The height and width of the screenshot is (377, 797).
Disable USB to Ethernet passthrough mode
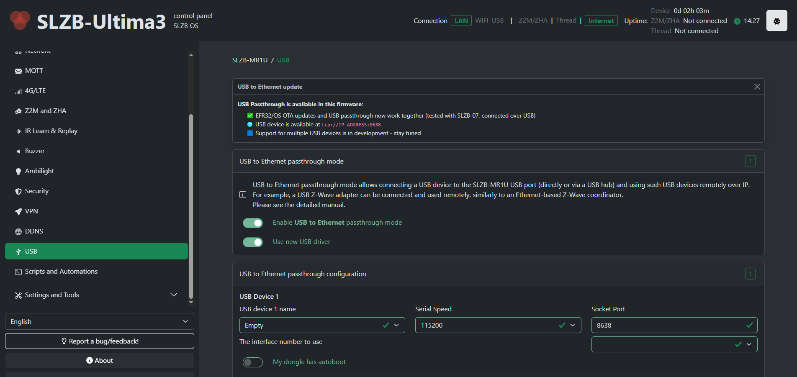point(253,223)
